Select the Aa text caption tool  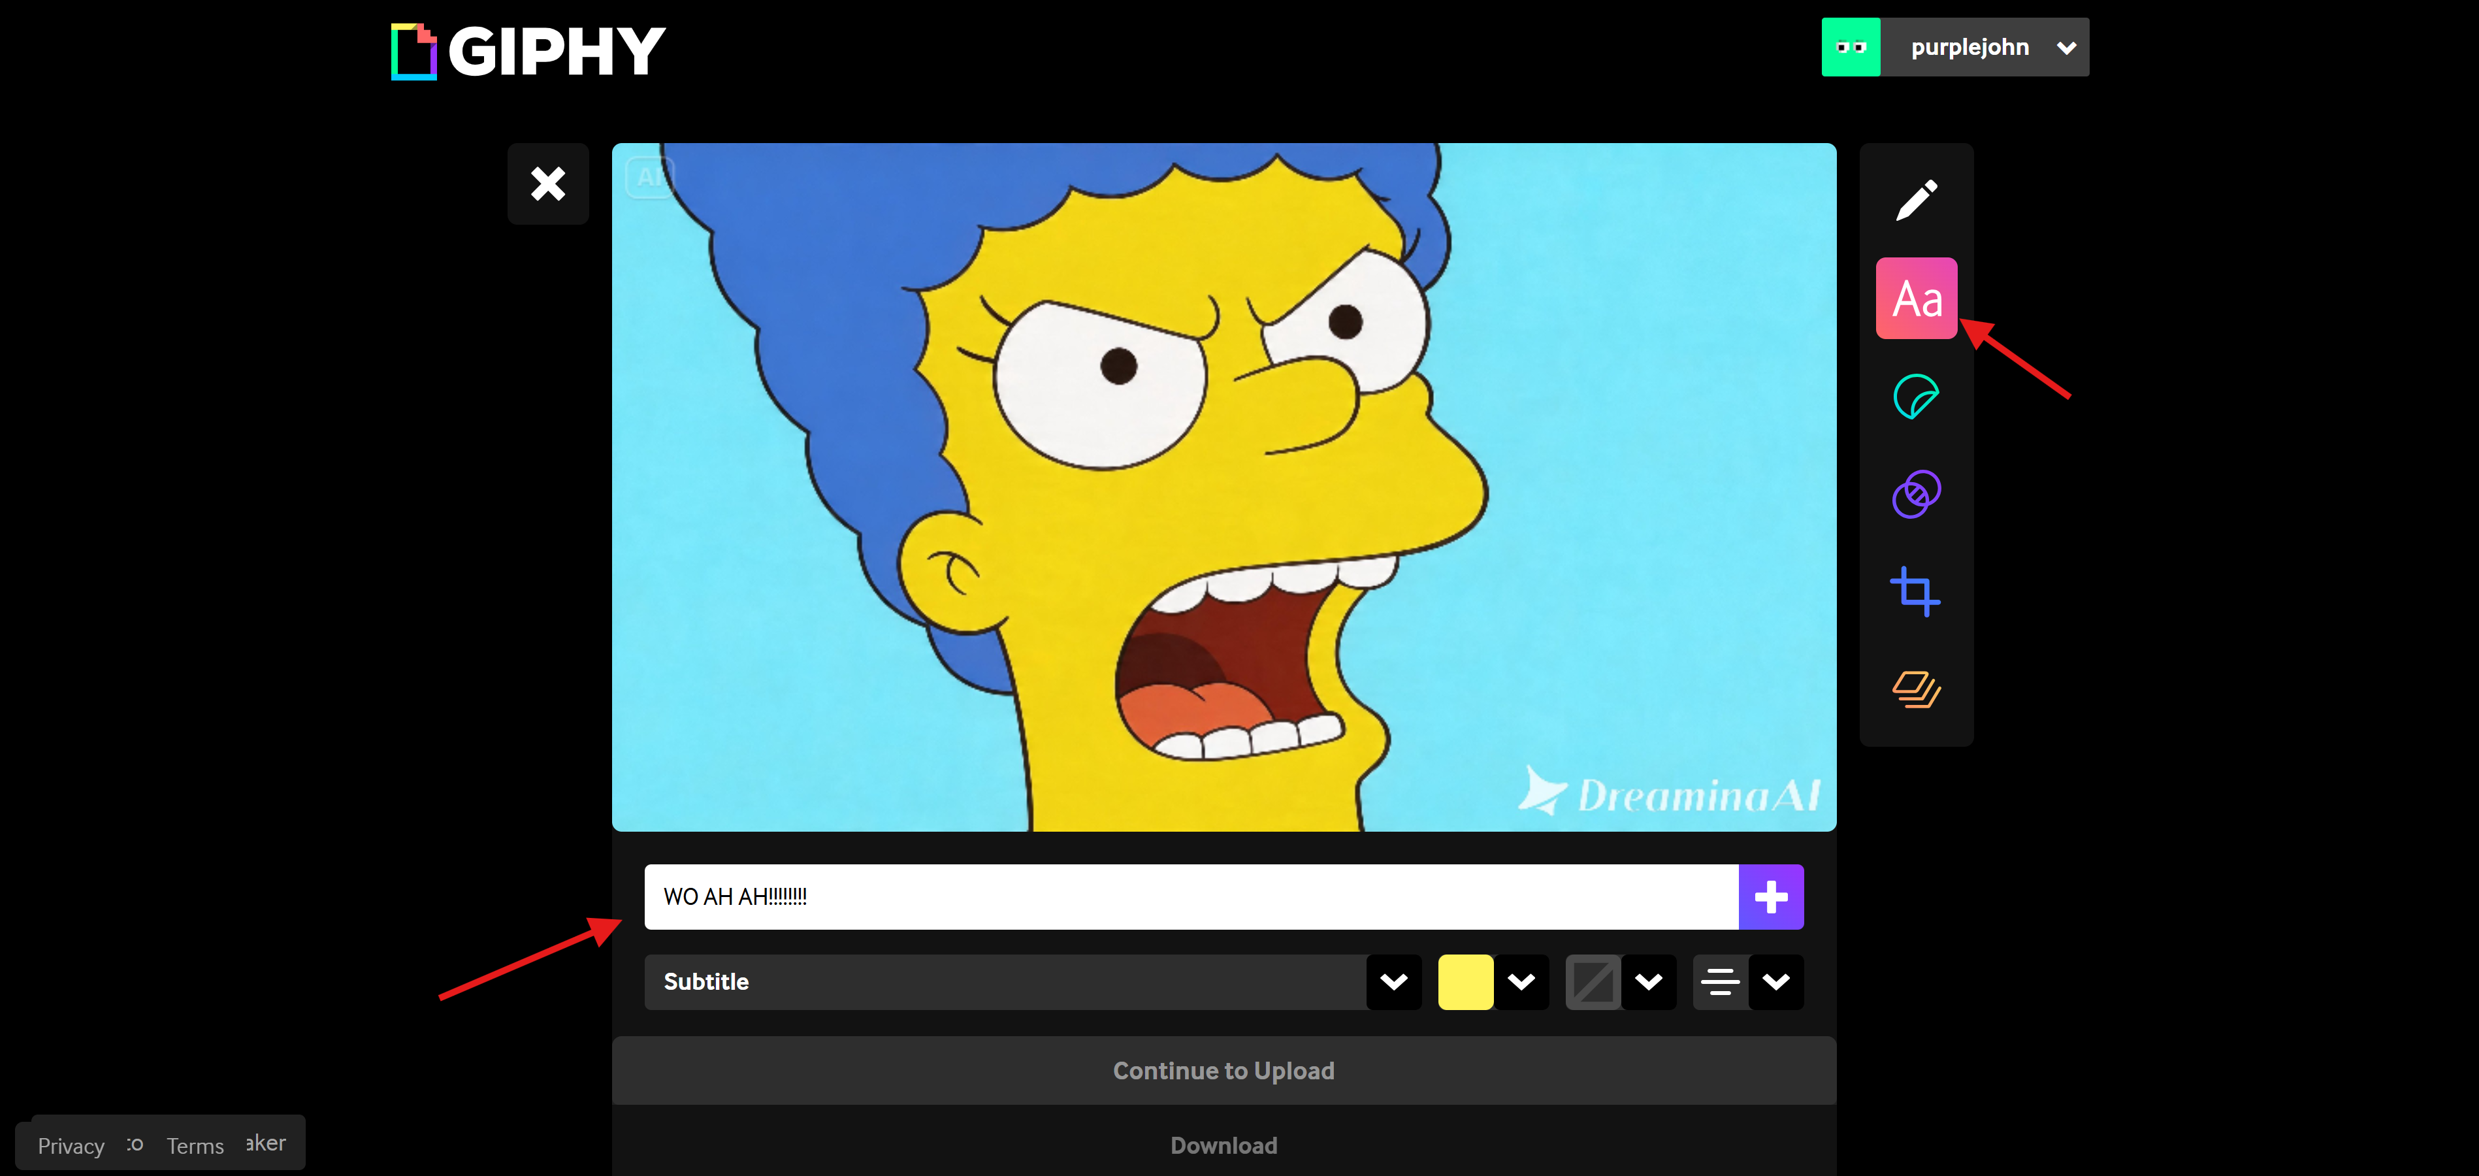(x=1916, y=299)
